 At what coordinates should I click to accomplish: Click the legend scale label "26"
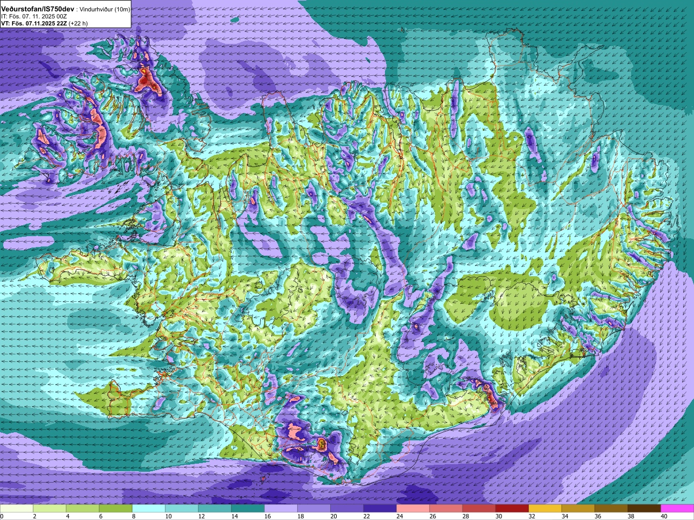(433, 516)
